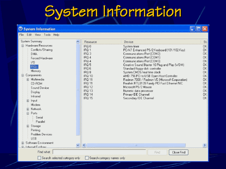This screenshot has width=226, height=169.
Task: Maximize the System Information window
Action: 198,29
